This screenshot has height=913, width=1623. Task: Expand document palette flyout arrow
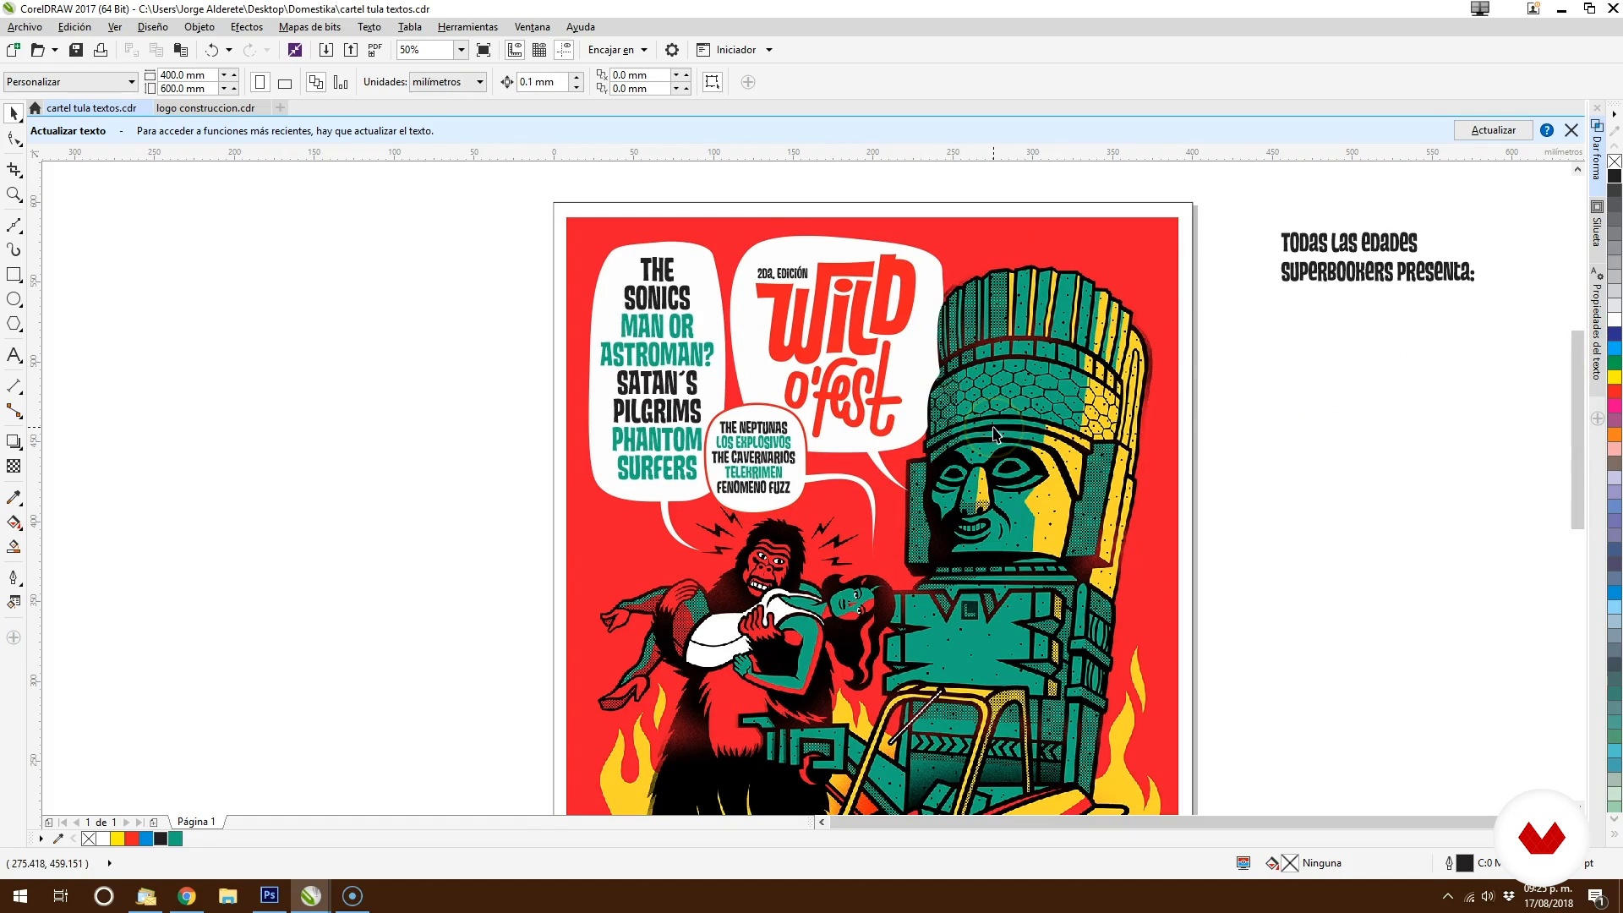[x=41, y=839]
